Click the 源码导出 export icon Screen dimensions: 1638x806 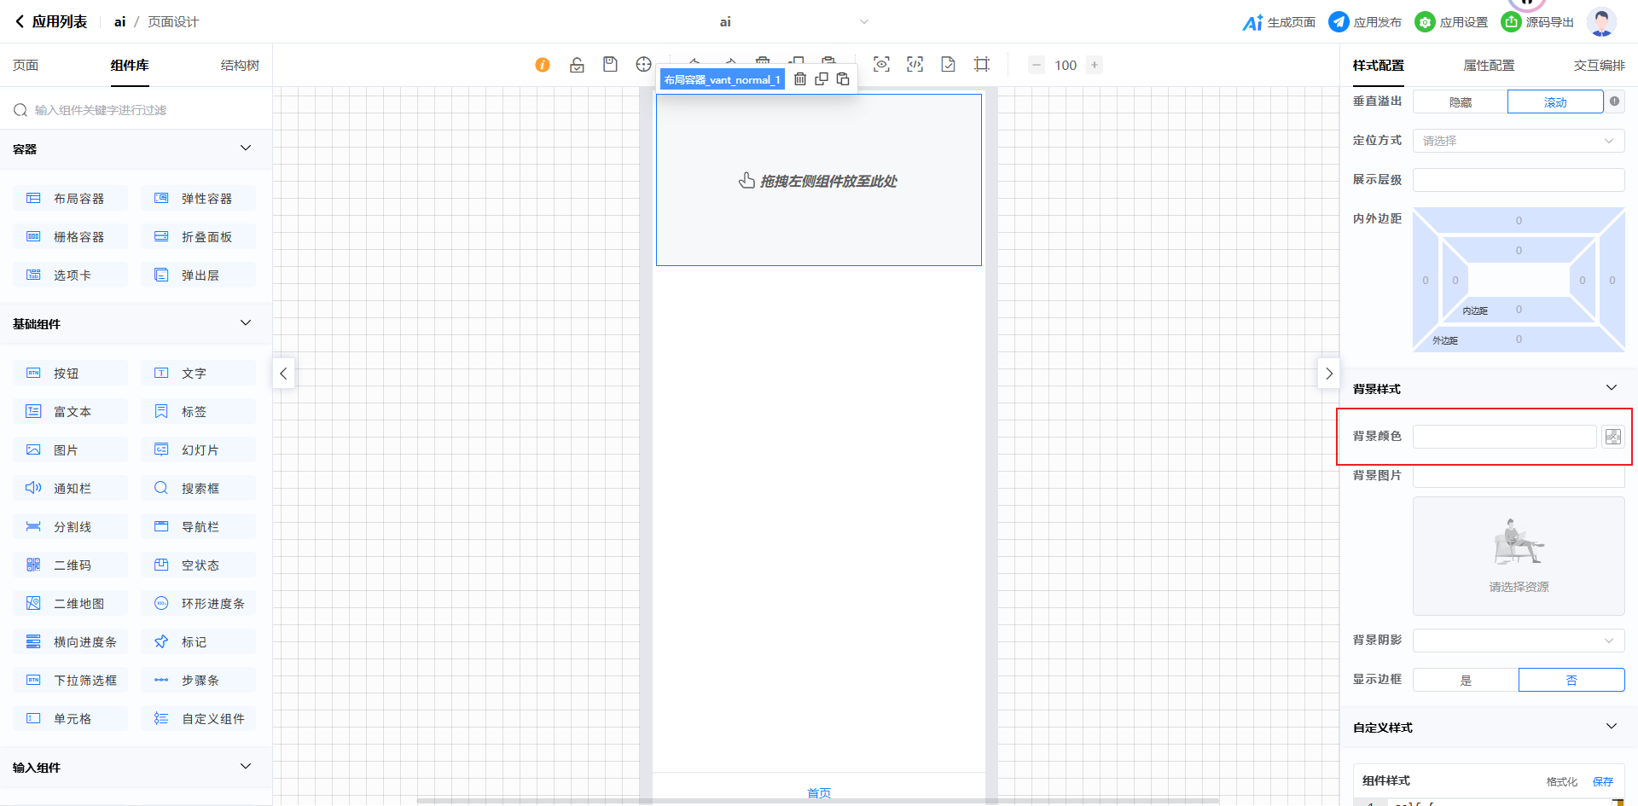coord(1511,22)
